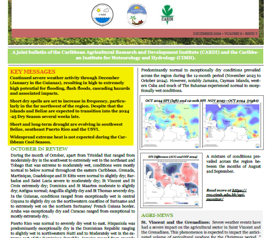Click the SPI Difference map color legend bar

point(176,203)
